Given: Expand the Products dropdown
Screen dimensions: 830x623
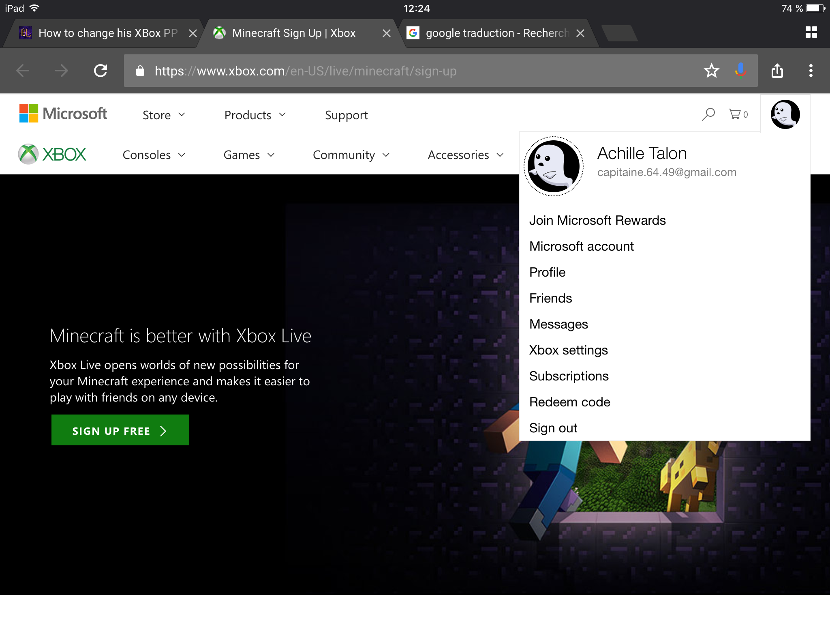Looking at the screenshot, I should click(x=255, y=115).
